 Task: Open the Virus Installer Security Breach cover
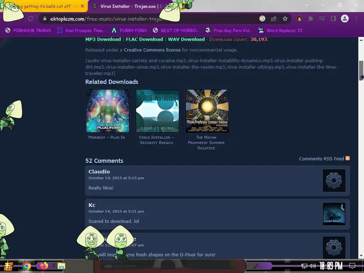[157, 111]
